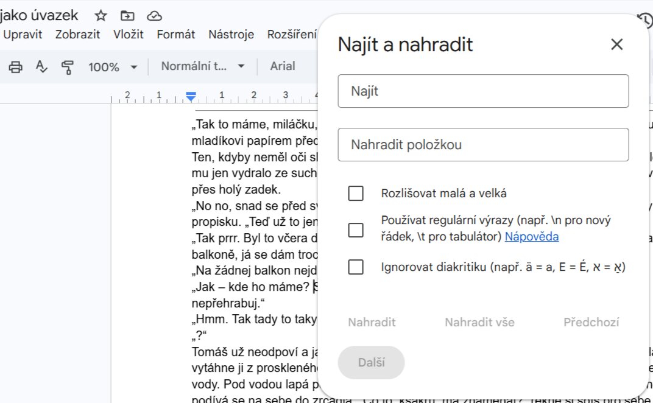Run spell check icon in toolbar
Viewport: 653px width, 403px height.
point(41,66)
